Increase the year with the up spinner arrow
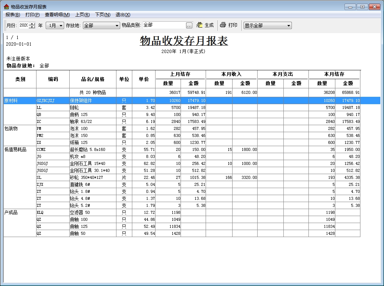Viewport: 384px width, 286px height. [x=32, y=24]
